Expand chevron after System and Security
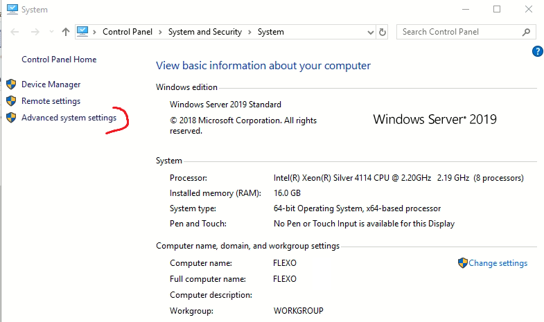Image resolution: width=544 pixels, height=322 pixels. click(249, 33)
